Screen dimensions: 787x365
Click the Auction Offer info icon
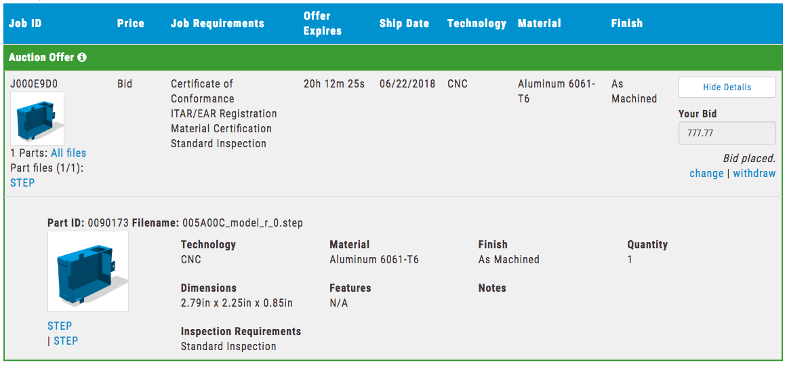point(82,57)
